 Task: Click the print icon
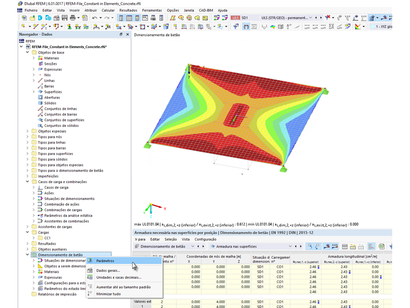(x=73, y=18)
